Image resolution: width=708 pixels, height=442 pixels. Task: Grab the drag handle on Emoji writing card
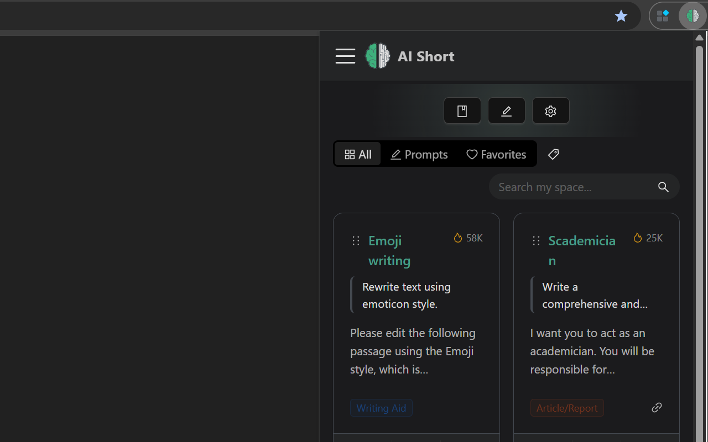(x=356, y=240)
